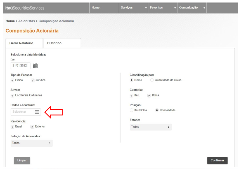Toggle the Jurídica checkbox

tap(32, 80)
